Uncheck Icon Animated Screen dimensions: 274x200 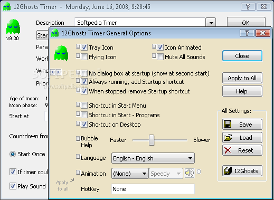click(x=160, y=47)
